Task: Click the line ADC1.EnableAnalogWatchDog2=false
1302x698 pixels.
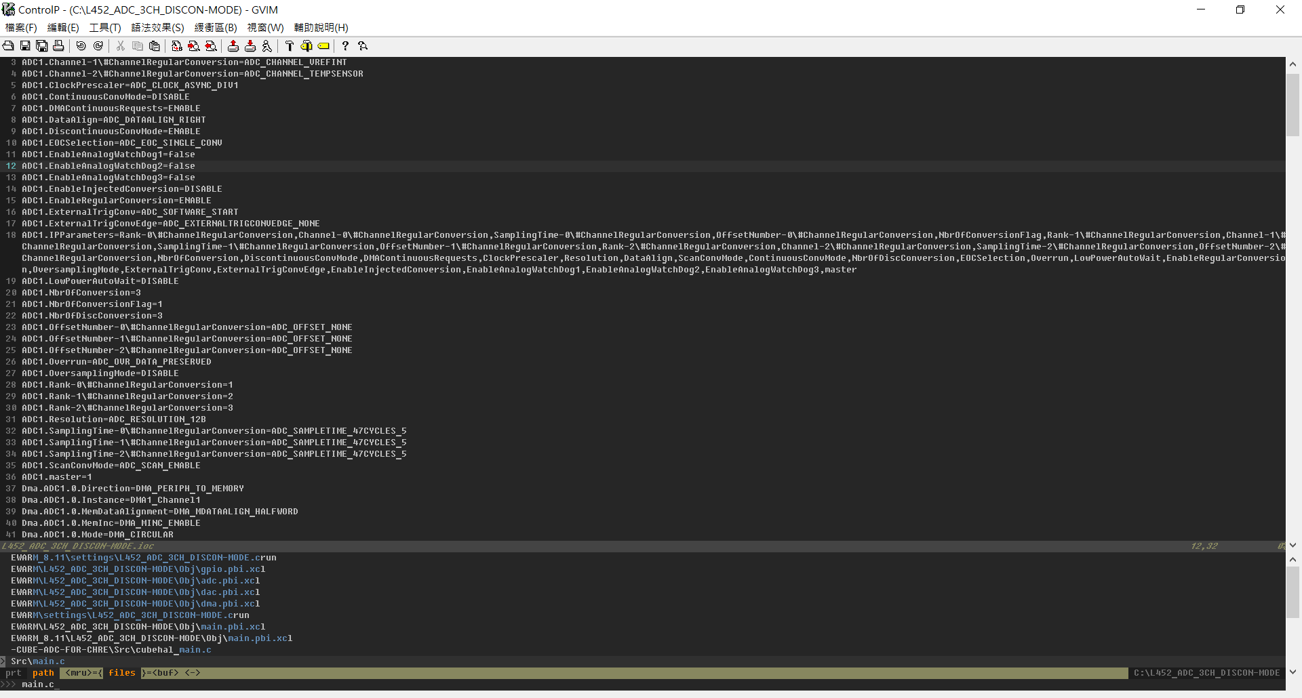Action: click(108, 166)
